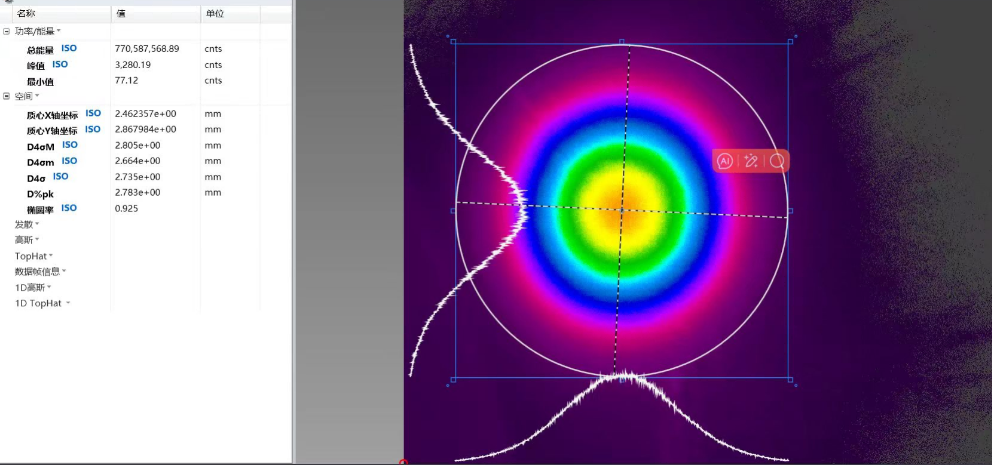This screenshot has height=465, width=994.
Task: Click the ISO badge next to 椭圆率
Action: [69, 208]
